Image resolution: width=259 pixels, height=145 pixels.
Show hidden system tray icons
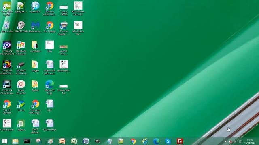click(226, 141)
